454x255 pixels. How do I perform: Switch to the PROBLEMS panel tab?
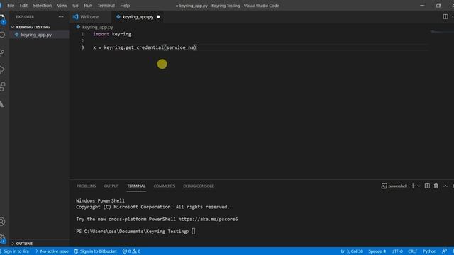tap(87, 186)
